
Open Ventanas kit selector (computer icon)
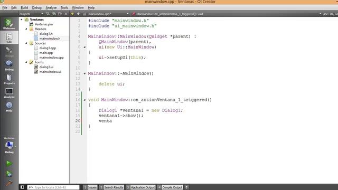click(9, 145)
